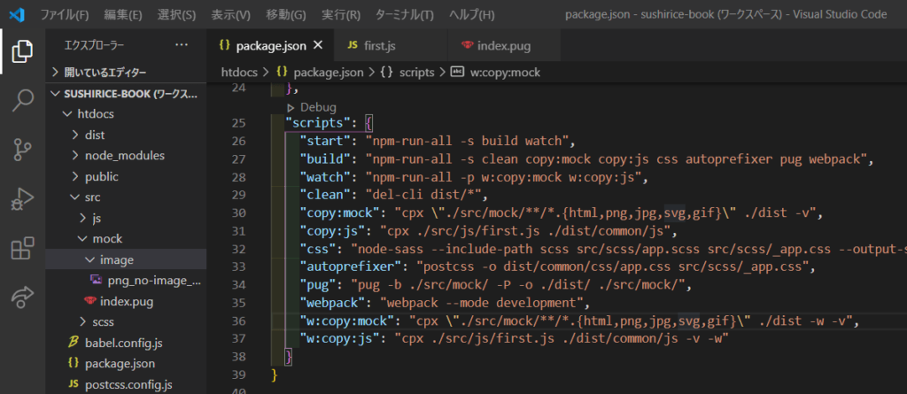Viewport: 907px width, 394px height.
Task: Open the Search view in activity bar
Action: click(22, 100)
